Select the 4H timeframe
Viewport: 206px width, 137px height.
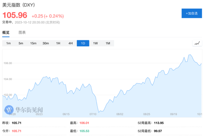pyautogui.click(x=70, y=43)
